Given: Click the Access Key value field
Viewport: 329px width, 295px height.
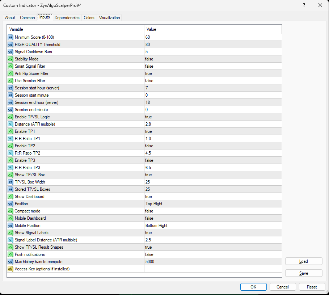Looking at the screenshot, I should (x=213, y=269).
